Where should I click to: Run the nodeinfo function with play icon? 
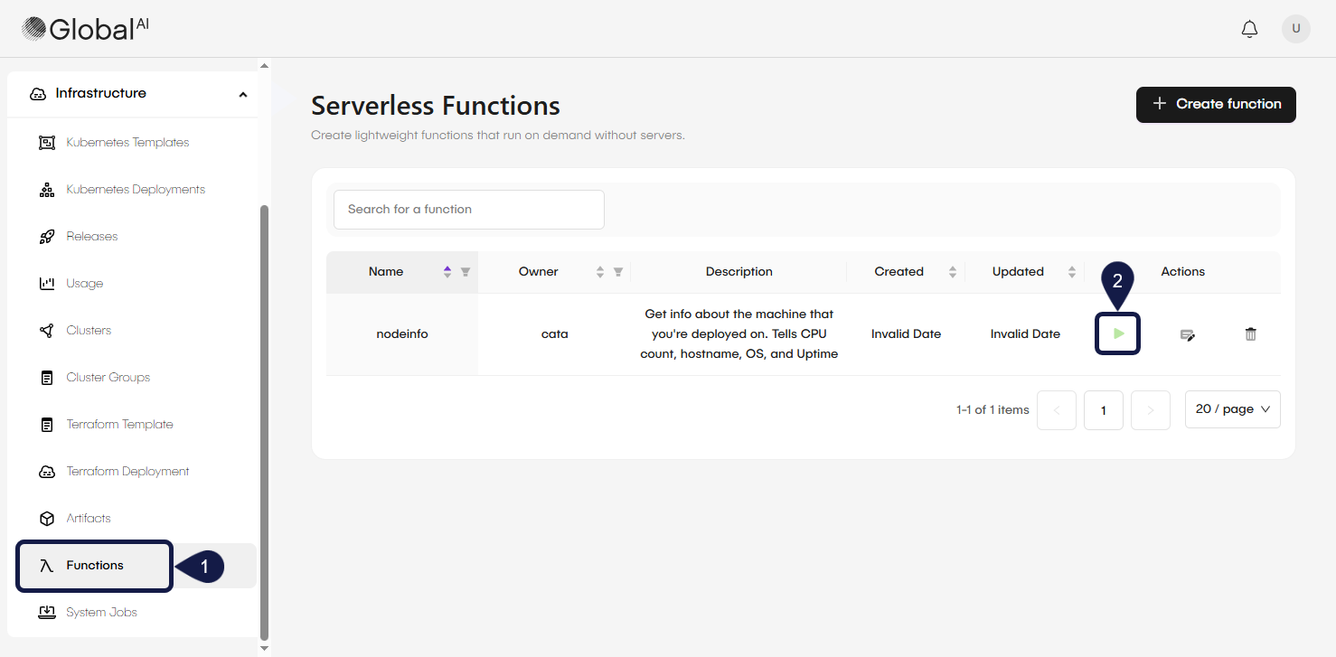point(1118,333)
